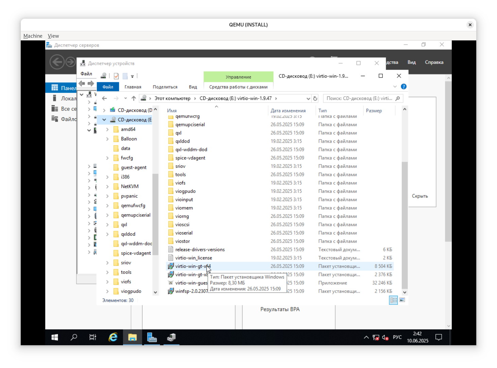The width and height of the screenshot is (497, 368).
Task: Open the Средства работы с дисками tab
Action: [x=238, y=87]
